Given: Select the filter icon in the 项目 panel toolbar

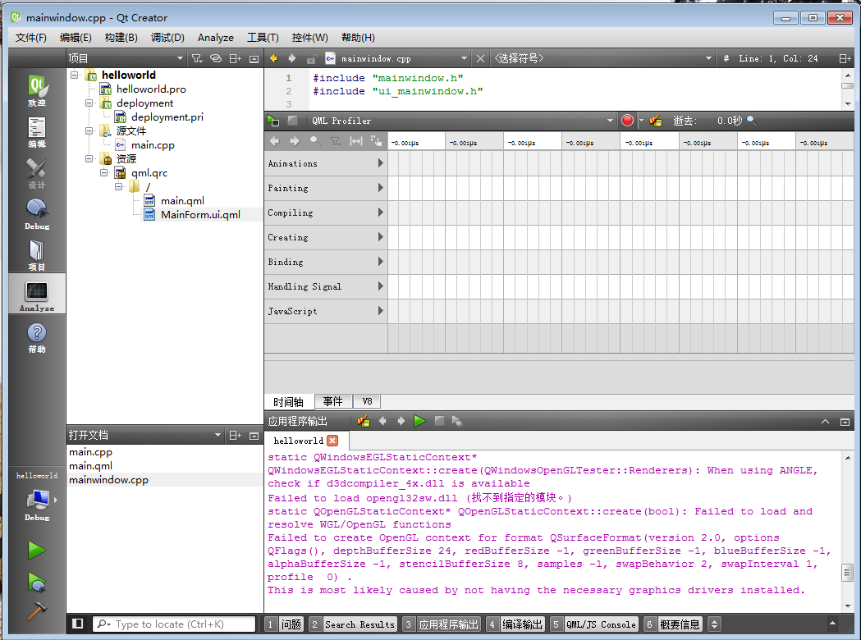Looking at the screenshot, I should tap(199, 58).
